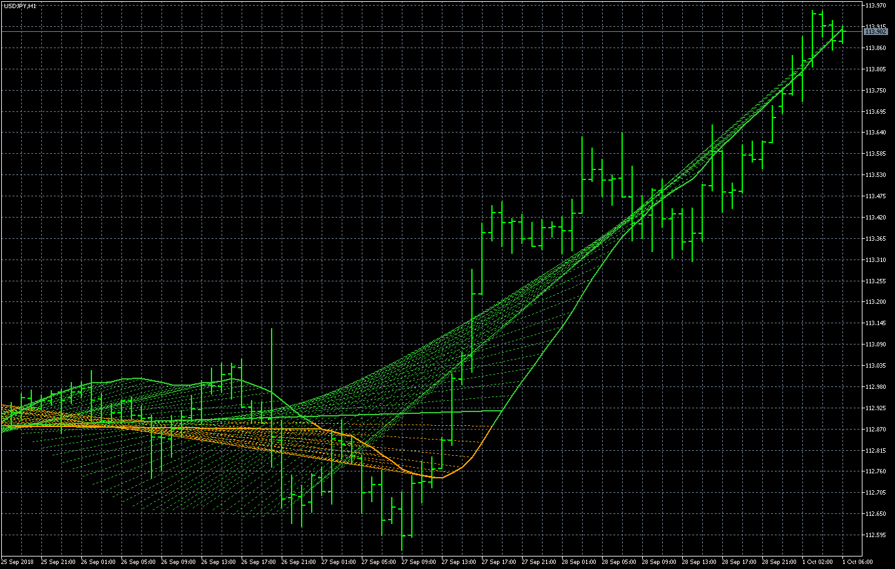Select the 26 Sep 13:00 time label
The image size is (895, 569).
pos(218,562)
